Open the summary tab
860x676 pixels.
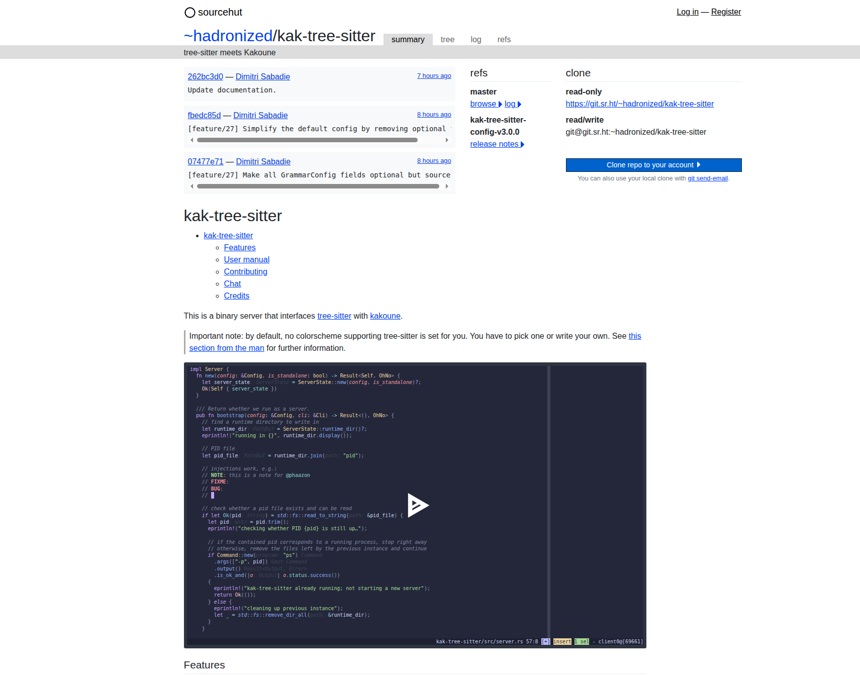point(408,40)
